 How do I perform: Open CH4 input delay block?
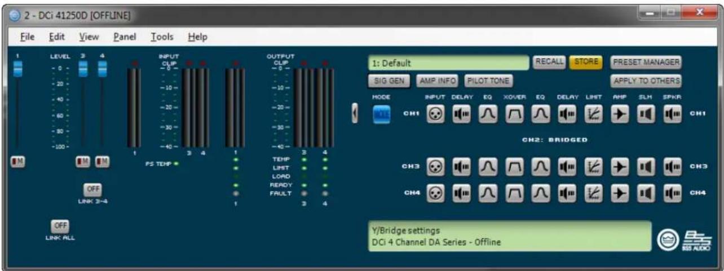(x=461, y=193)
